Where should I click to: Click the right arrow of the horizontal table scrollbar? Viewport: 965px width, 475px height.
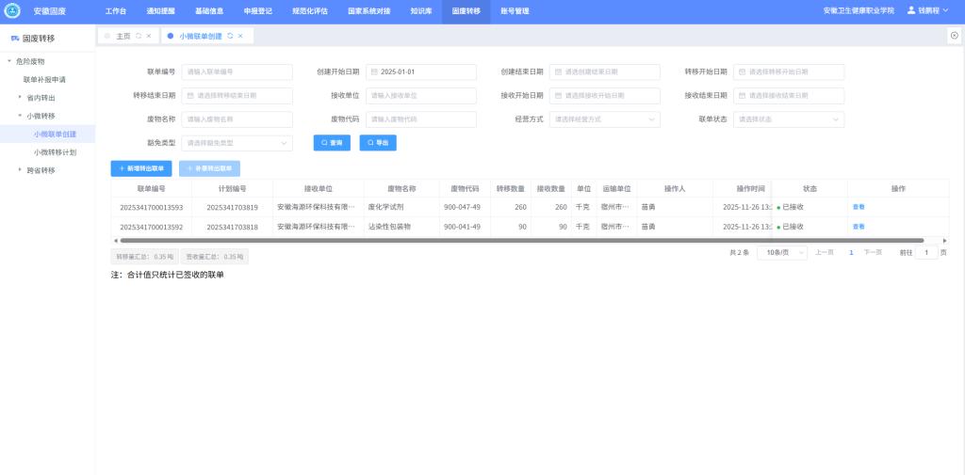coord(945,241)
